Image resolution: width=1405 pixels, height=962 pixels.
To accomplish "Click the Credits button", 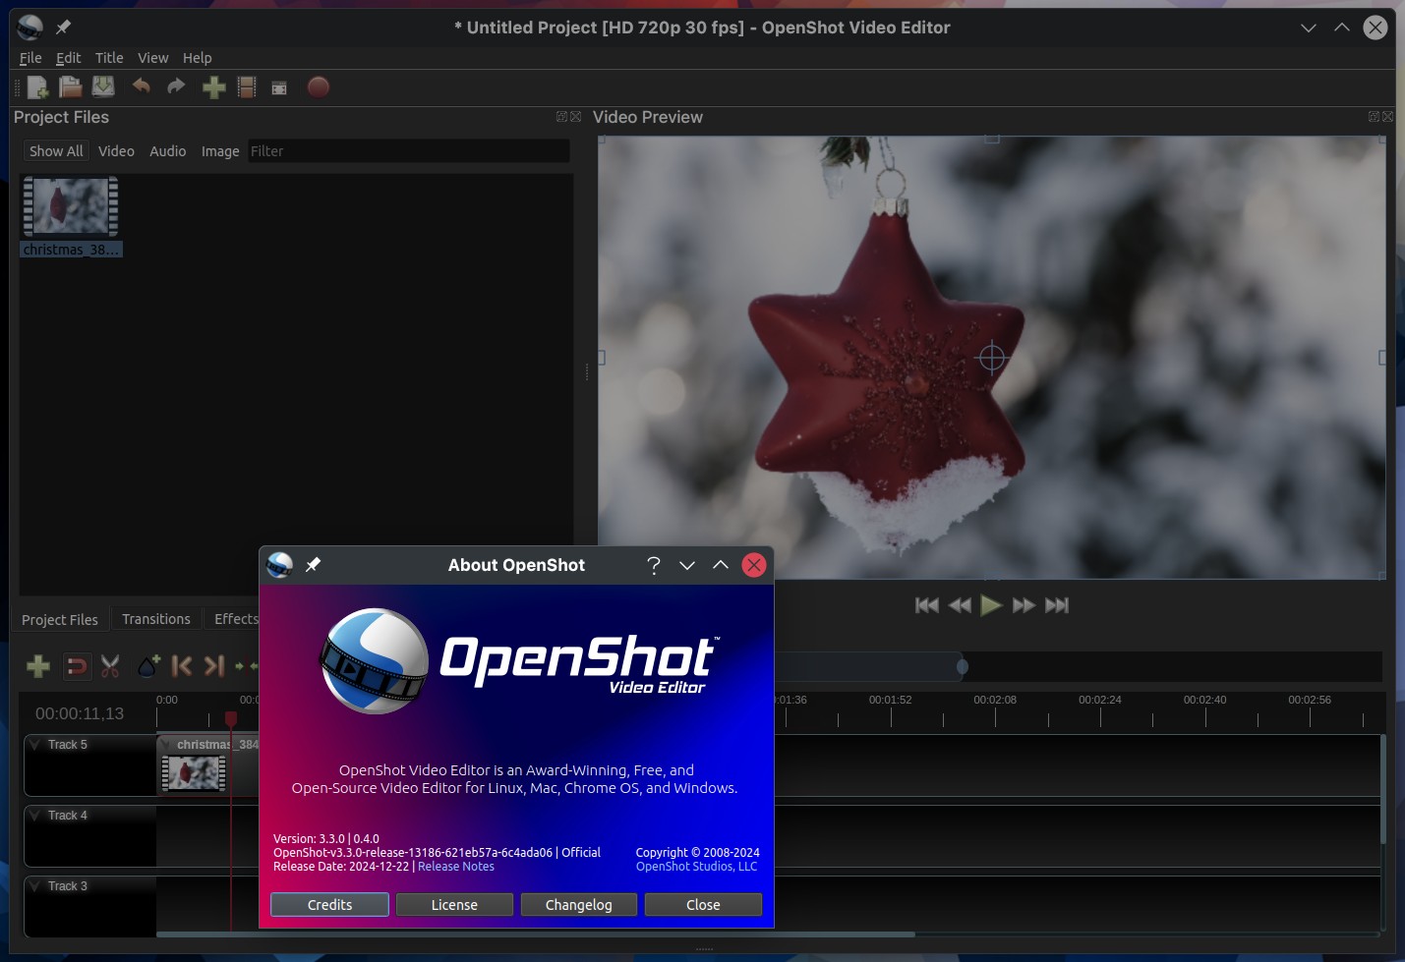I will [329, 905].
